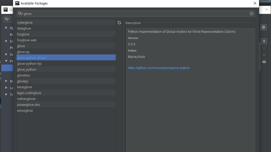Select the foxglove package
Image resolution: width=271 pixels, height=152 pixels.
tap(66, 34)
